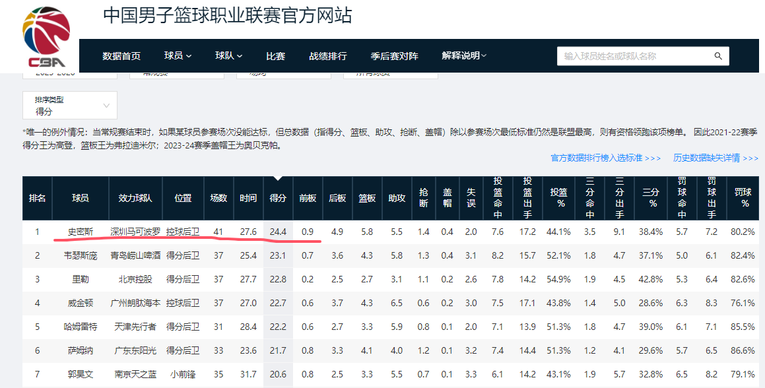765x388 pixels.
Task: Open the 球员 navigation menu
Action: click(x=177, y=56)
